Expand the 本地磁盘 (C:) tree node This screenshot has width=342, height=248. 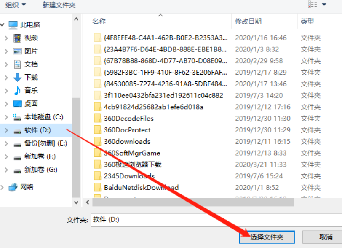click(6, 117)
